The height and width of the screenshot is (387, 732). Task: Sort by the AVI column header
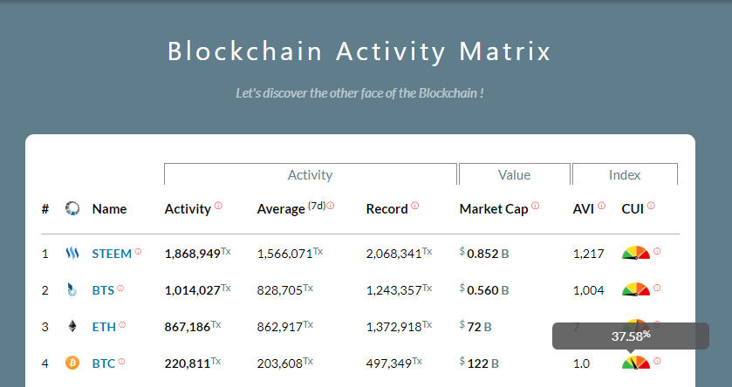coord(583,209)
